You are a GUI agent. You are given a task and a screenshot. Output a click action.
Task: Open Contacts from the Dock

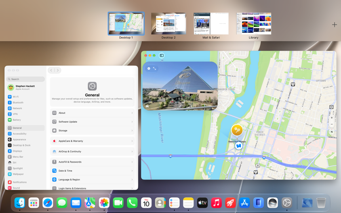(160, 203)
